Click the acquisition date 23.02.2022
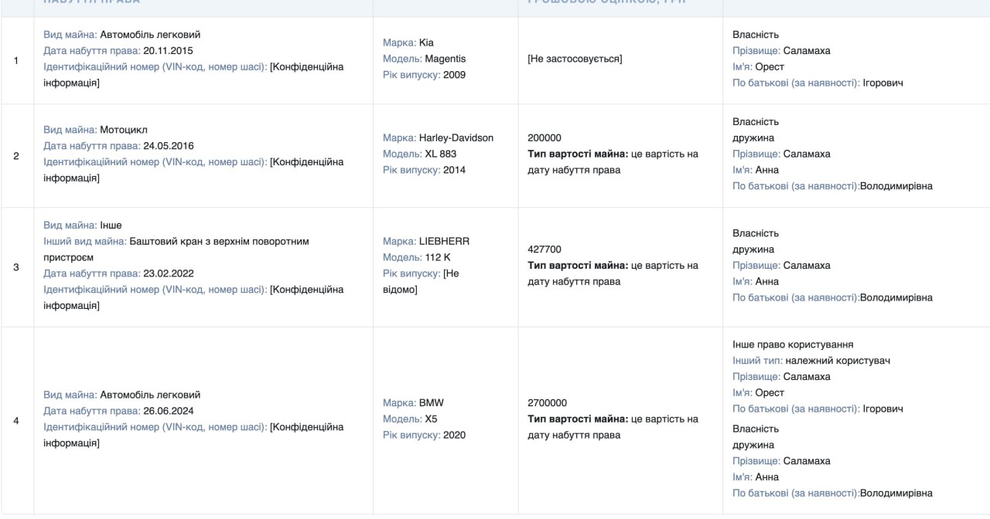The height and width of the screenshot is (519, 990). coord(169,273)
